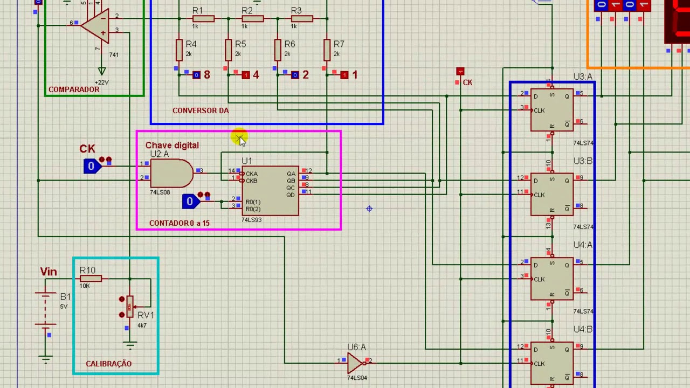Select resistor R10 body

point(91,279)
